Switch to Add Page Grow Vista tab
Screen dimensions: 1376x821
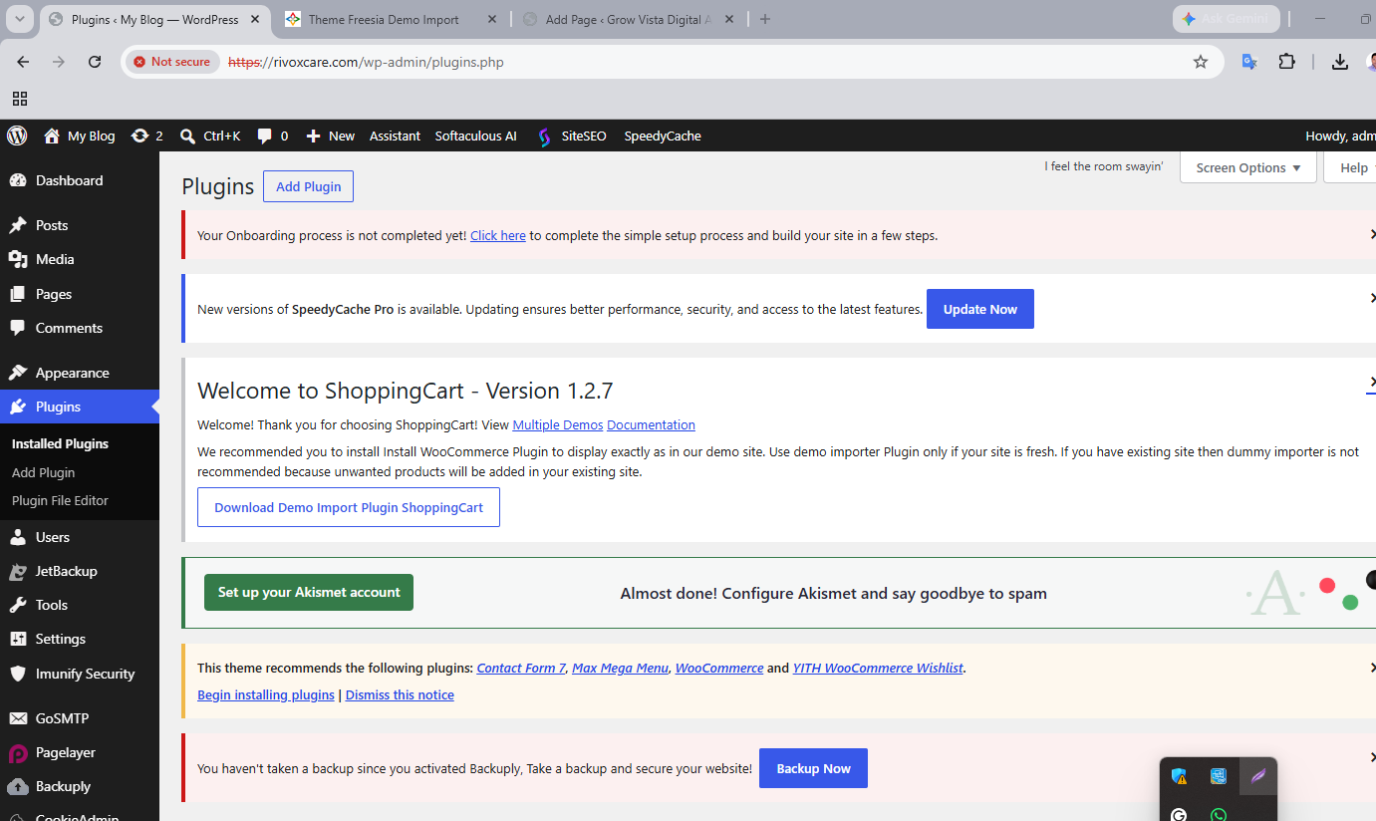click(628, 19)
